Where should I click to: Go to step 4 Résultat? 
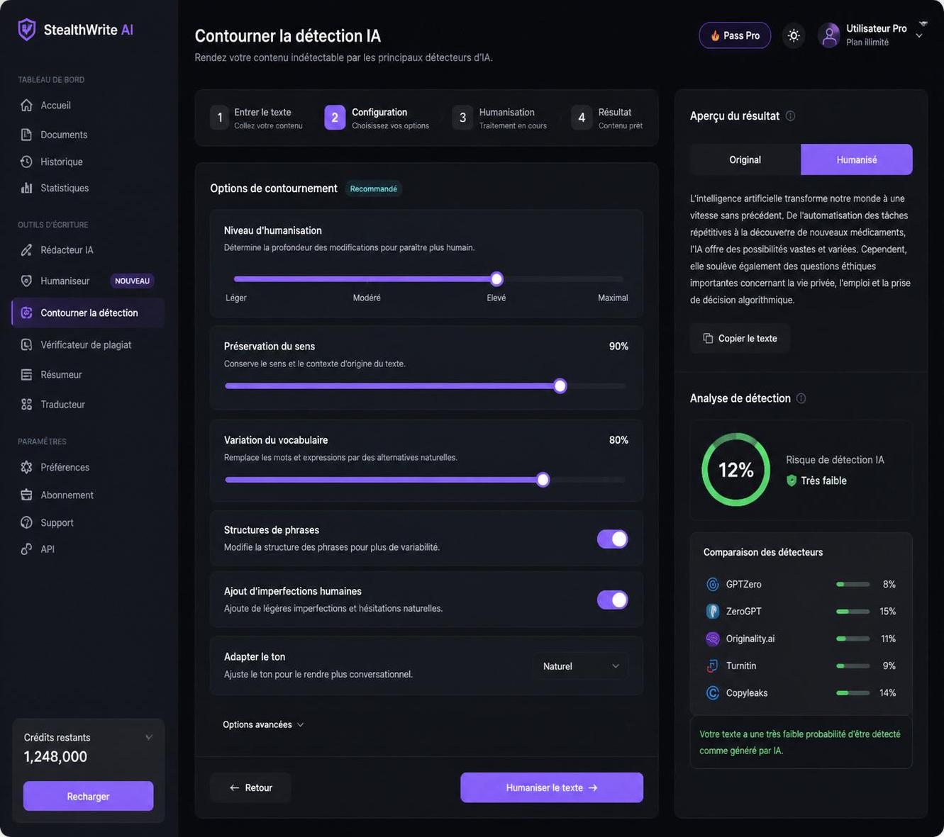(x=607, y=118)
